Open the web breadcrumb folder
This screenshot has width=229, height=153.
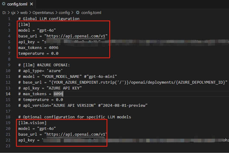24,13
